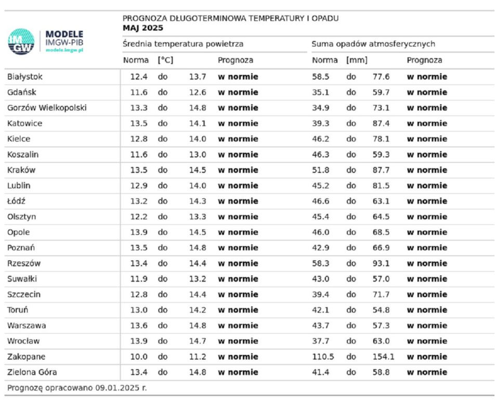Click the "Prognozę opracowano 09.01.2025 r." footer note
Screen dimensions: 499x406
tap(77, 388)
